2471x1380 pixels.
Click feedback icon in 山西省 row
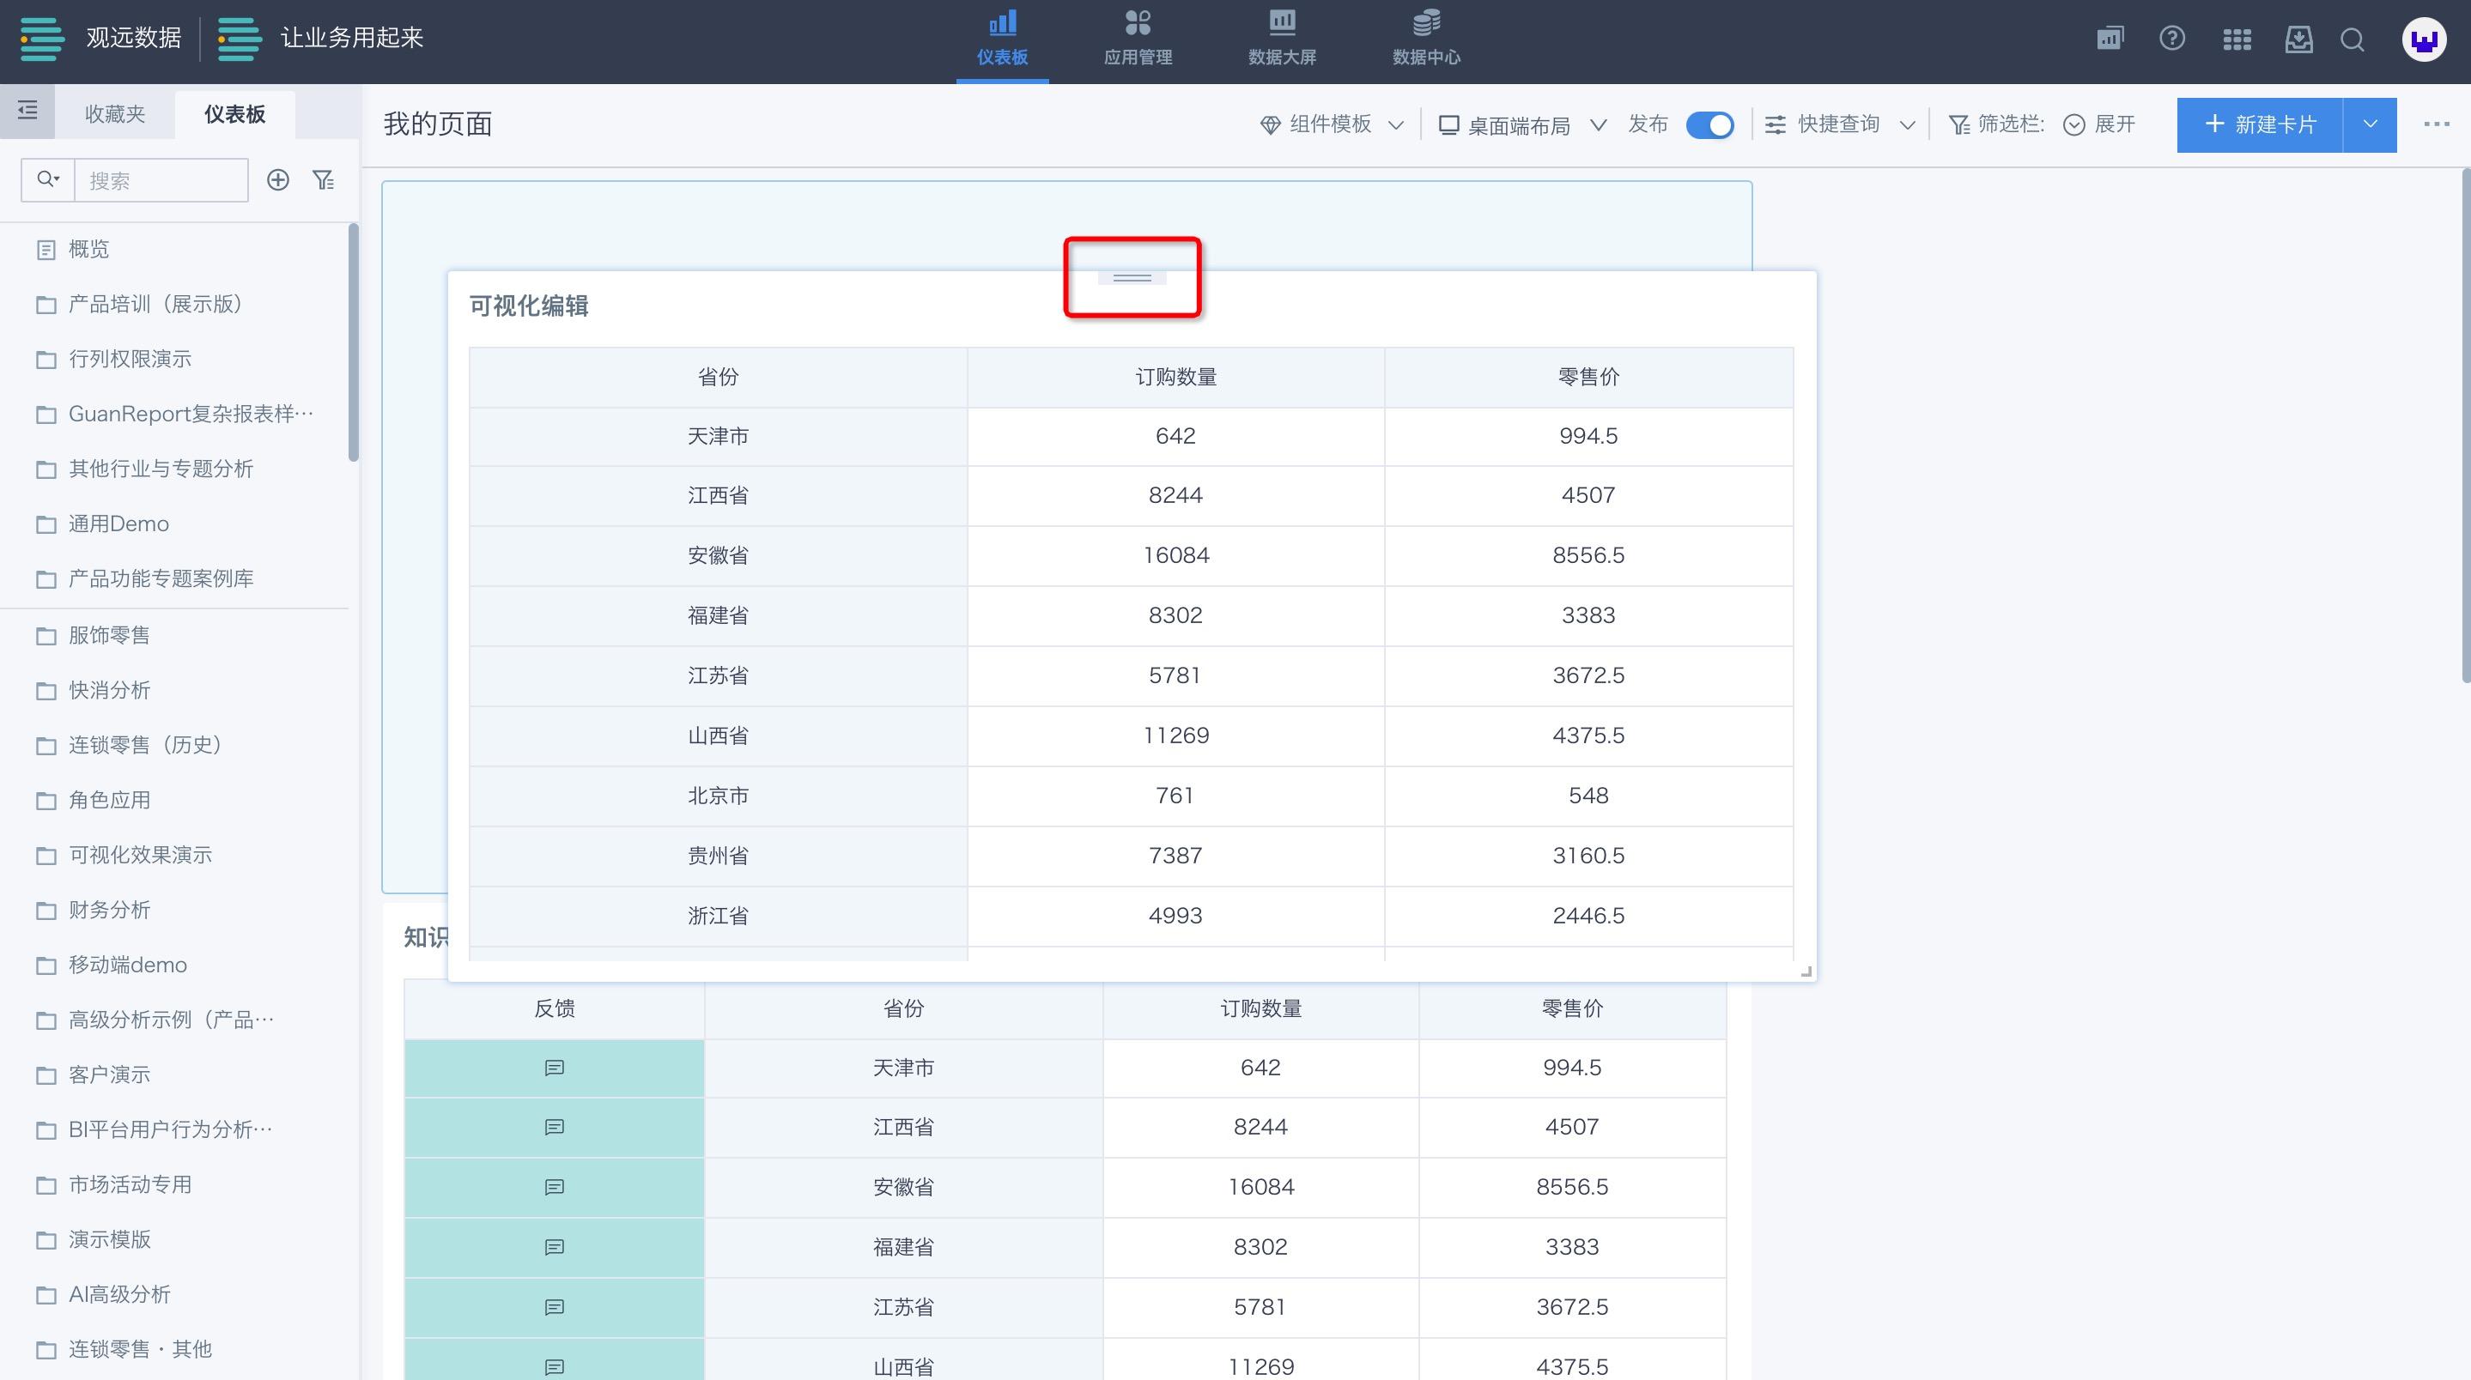click(x=555, y=1366)
